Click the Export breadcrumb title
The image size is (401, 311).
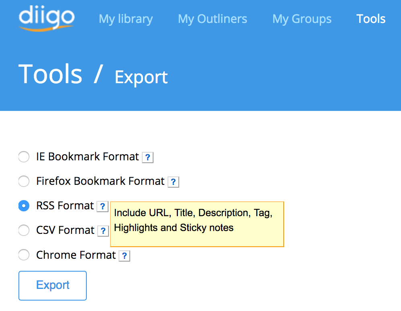point(141,78)
